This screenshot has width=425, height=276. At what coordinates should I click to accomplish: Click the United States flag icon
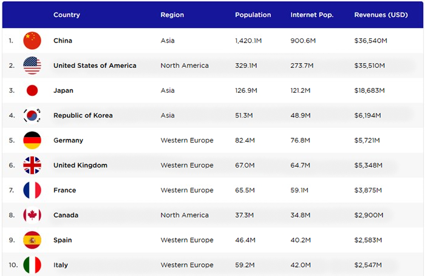(x=32, y=66)
